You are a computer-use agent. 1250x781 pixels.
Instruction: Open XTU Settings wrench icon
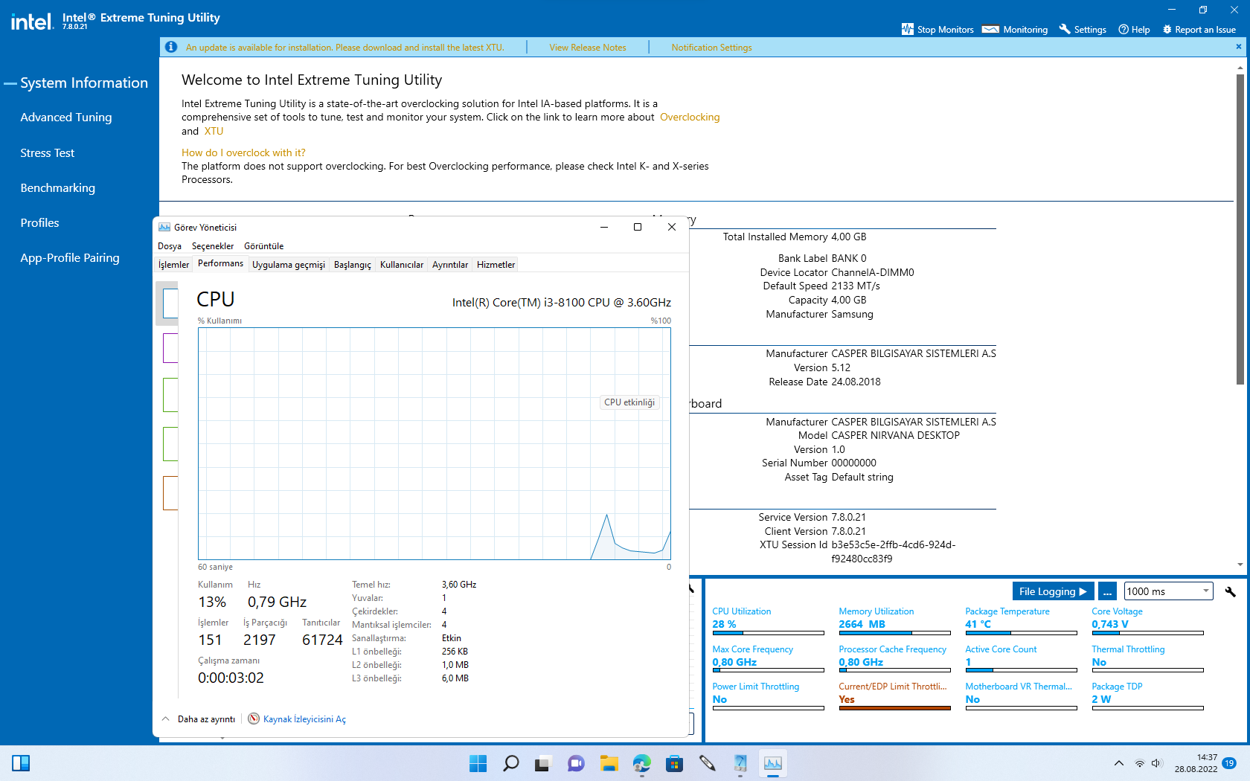pyautogui.click(x=1065, y=29)
